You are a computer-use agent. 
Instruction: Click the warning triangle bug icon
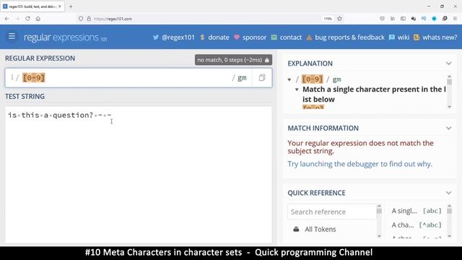[309, 38]
